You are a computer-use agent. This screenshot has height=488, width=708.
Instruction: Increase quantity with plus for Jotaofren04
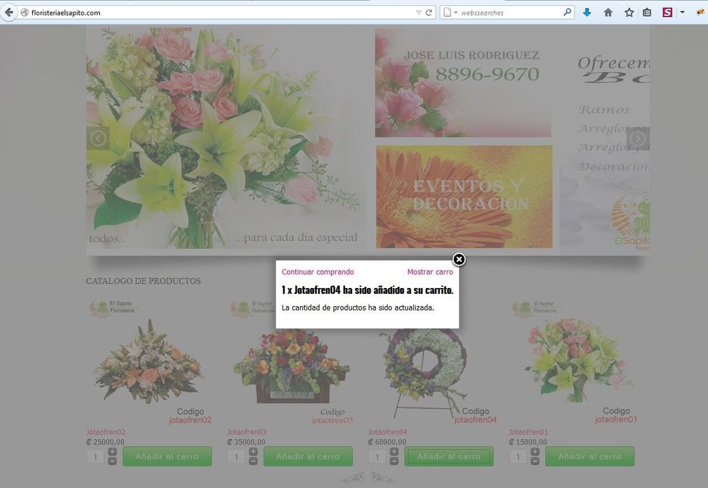point(394,451)
